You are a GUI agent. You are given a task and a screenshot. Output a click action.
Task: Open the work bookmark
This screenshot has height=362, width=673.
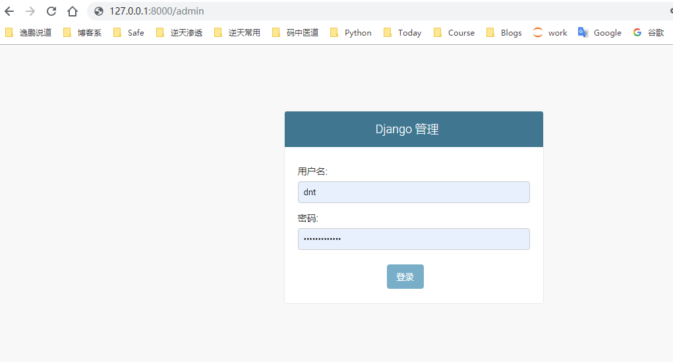click(550, 32)
